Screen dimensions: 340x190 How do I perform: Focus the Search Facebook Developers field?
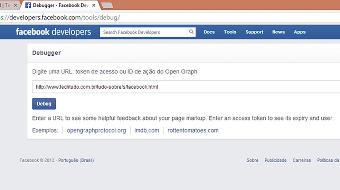(x=143, y=32)
